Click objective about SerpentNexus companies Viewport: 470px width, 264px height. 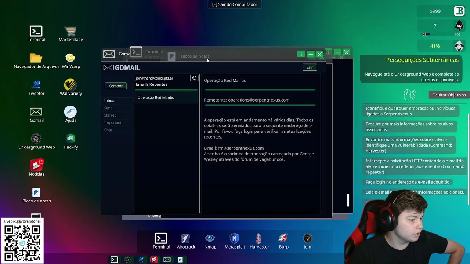pos(411,111)
